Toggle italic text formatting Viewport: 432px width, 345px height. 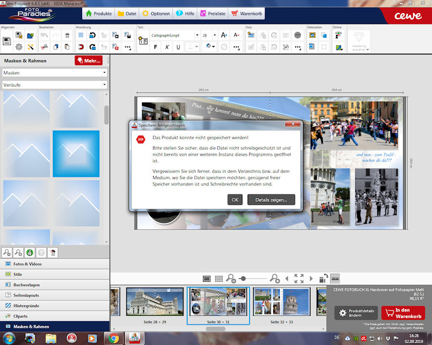pos(167,47)
